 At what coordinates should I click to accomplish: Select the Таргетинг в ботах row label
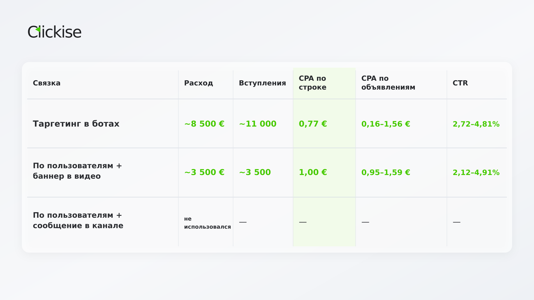pyautogui.click(x=76, y=124)
